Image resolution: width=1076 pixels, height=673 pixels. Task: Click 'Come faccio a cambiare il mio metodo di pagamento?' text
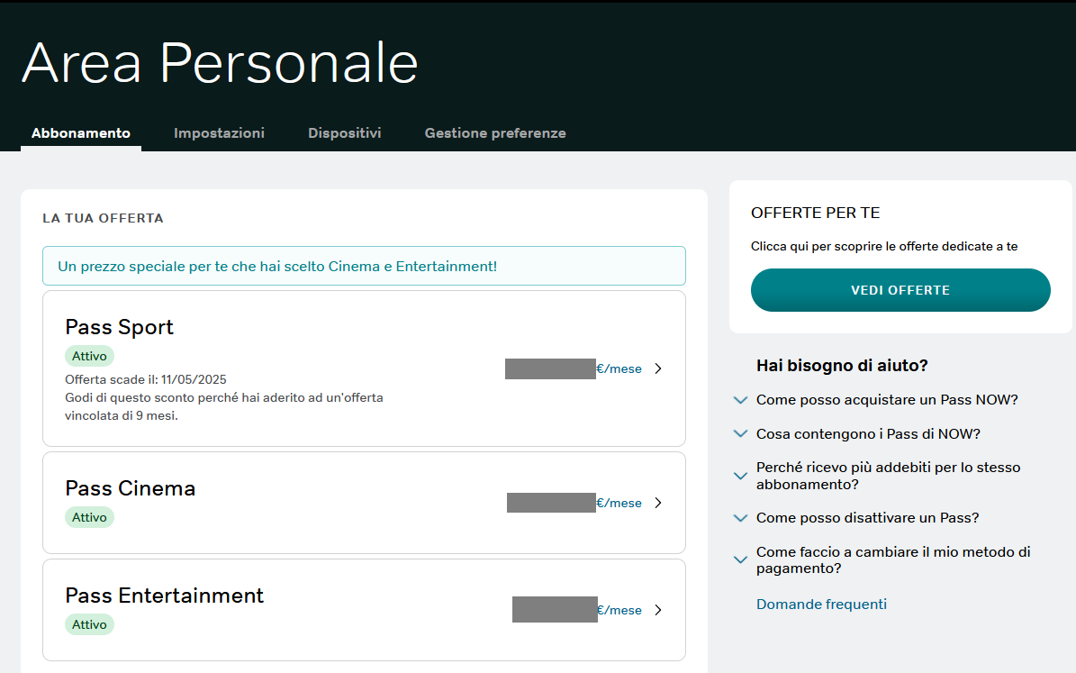893,559
